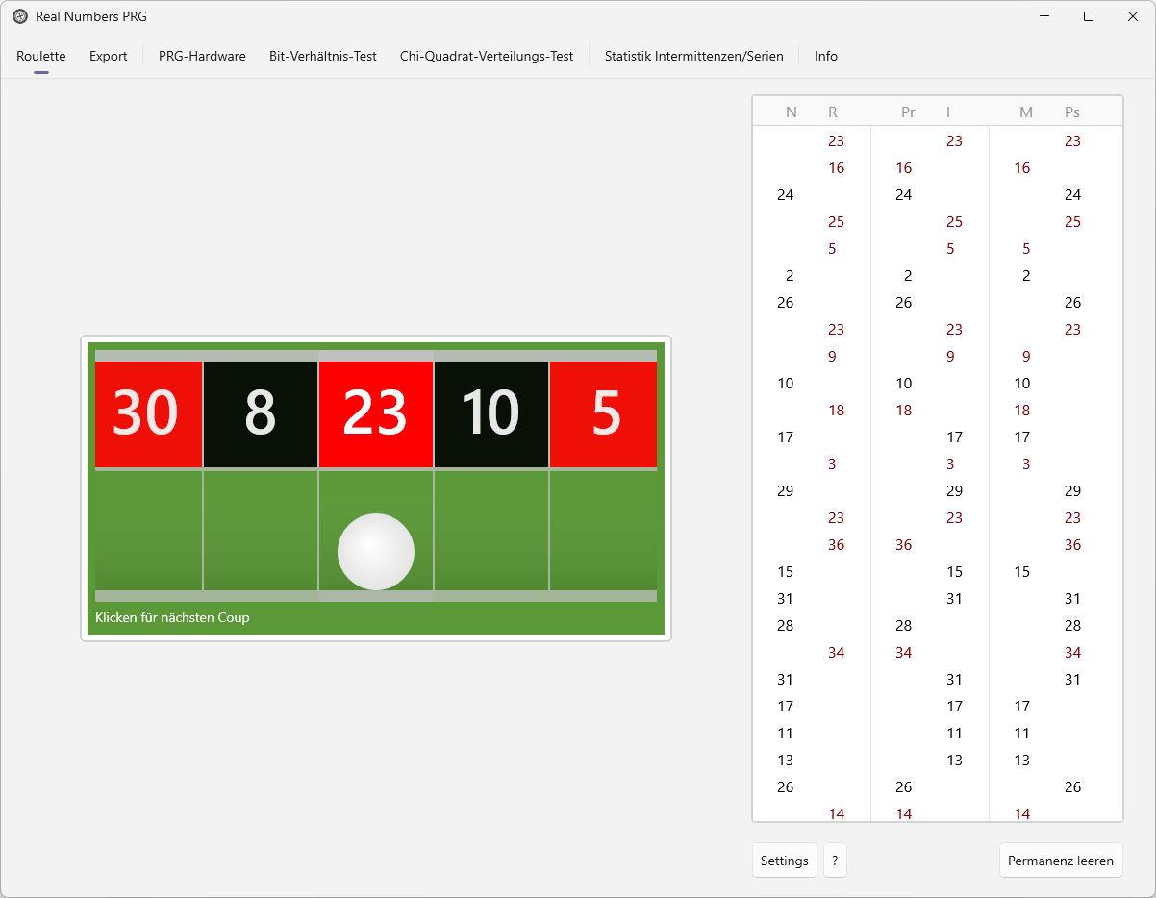Click 18 in the R column

(x=837, y=410)
